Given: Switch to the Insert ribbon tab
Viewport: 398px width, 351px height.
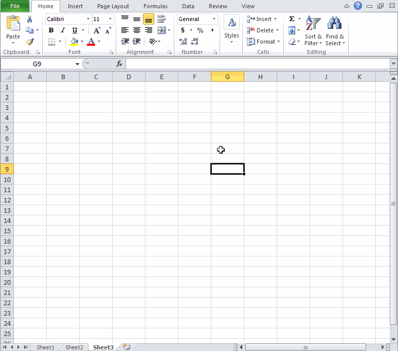Looking at the screenshot, I should coord(75,6).
